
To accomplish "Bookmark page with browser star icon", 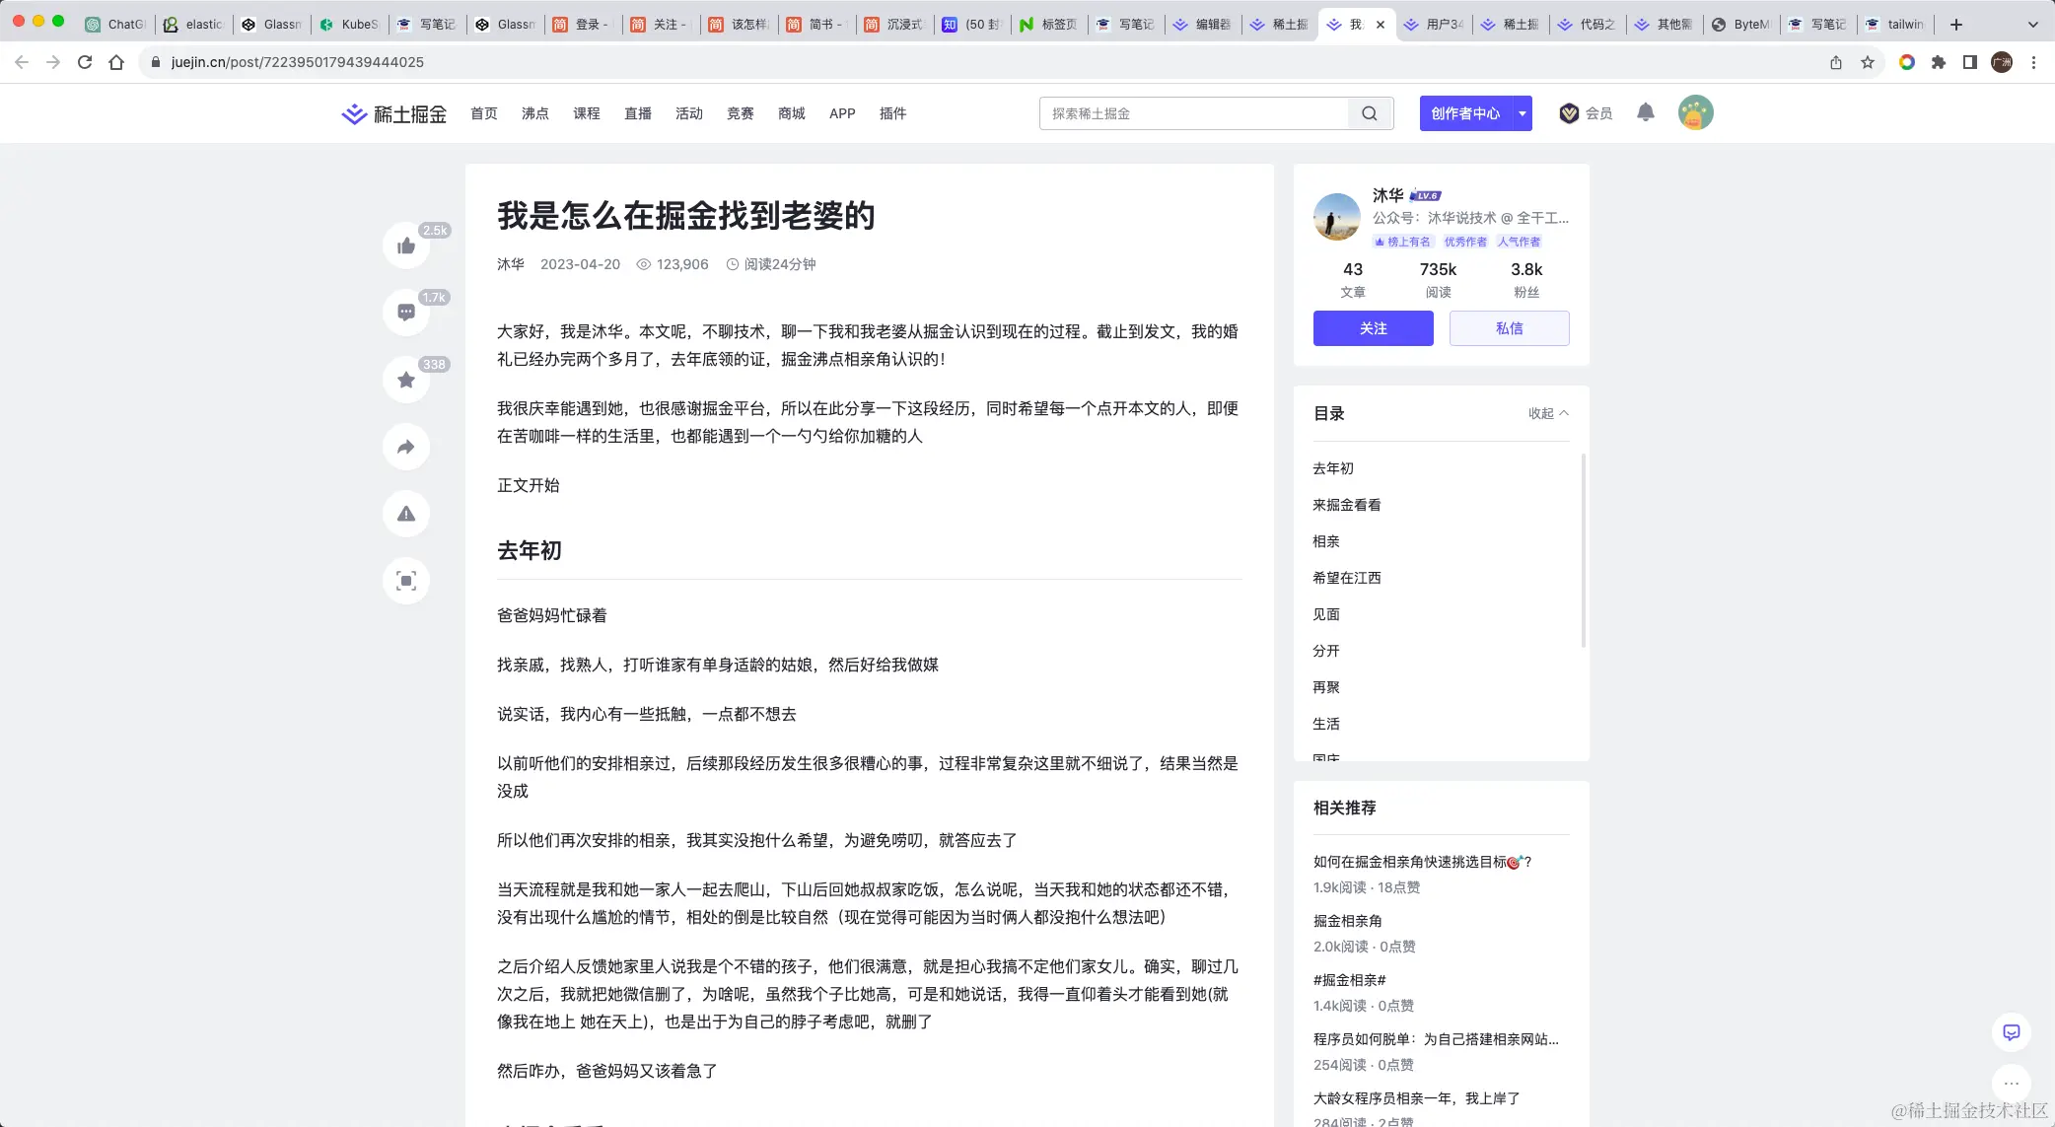I will coord(1867,62).
